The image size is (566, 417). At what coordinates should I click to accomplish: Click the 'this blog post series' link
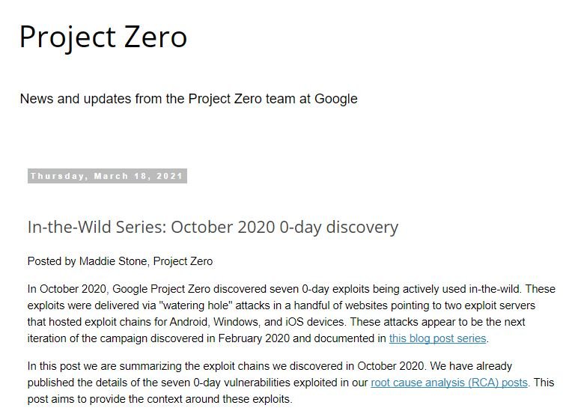pyautogui.click(x=437, y=338)
